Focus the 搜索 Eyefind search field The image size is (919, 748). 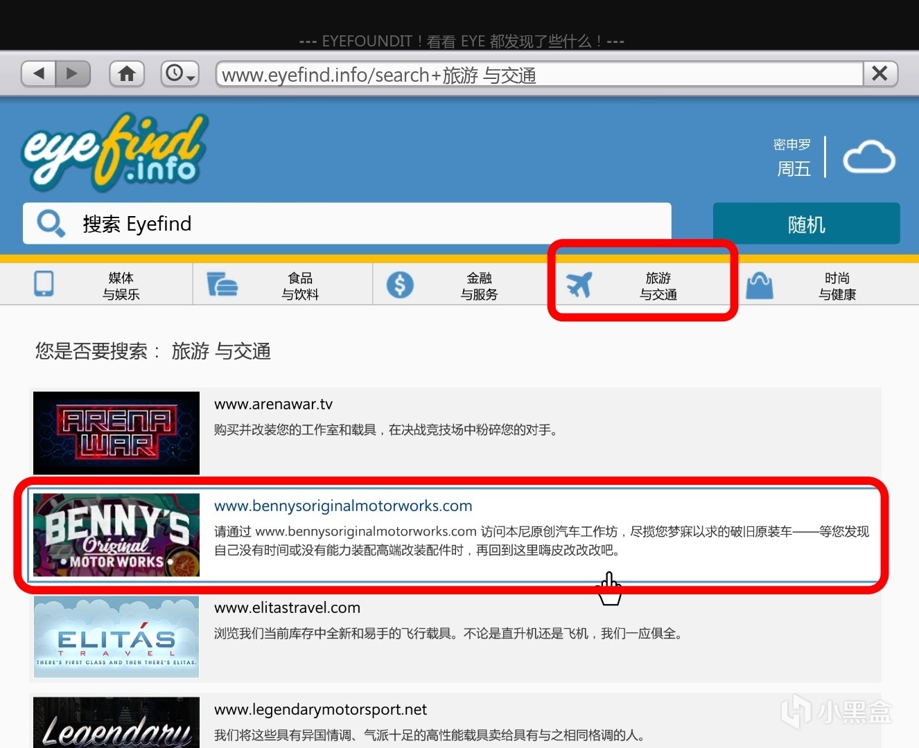347,224
